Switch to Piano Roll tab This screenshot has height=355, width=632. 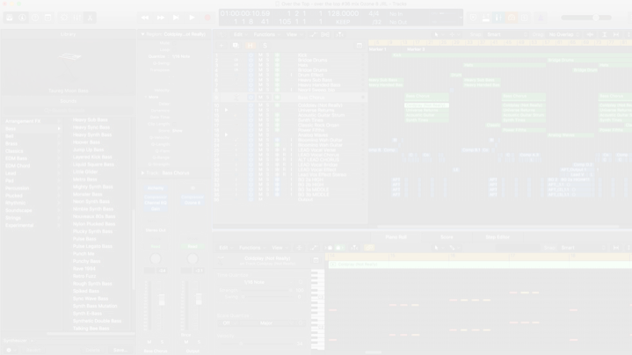[396, 237]
